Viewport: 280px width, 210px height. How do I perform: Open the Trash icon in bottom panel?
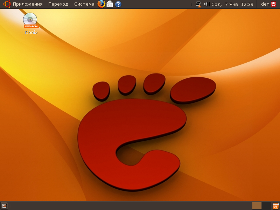point(276,206)
